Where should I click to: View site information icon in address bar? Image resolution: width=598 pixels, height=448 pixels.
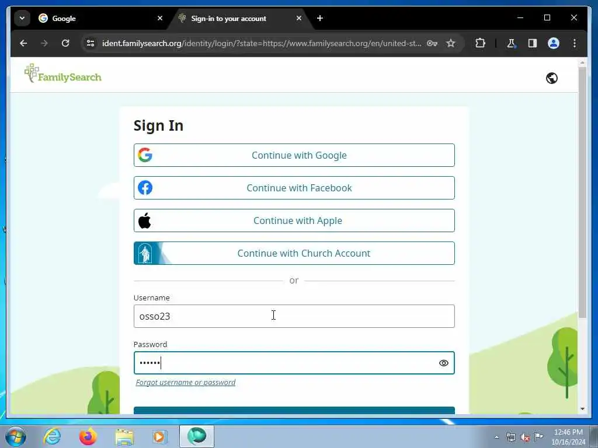[91, 43]
